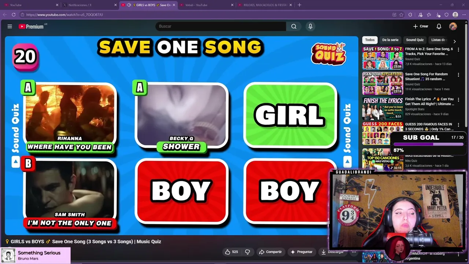Viewport: 469px width, 264px height.
Task: Go back in the browser history
Action: (x=5, y=15)
